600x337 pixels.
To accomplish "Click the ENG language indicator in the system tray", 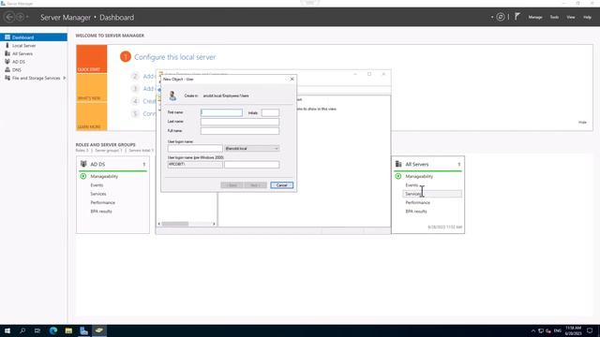I will [558, 330].
